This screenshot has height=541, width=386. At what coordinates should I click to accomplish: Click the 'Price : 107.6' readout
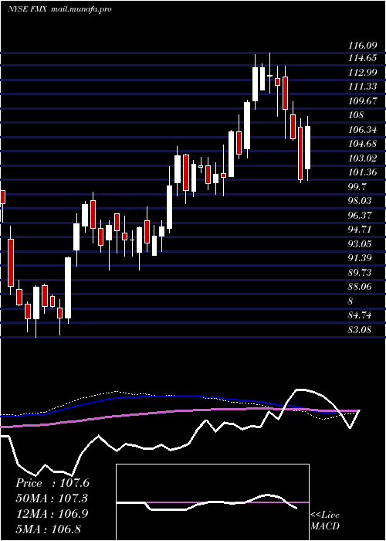pyautogui.click(x=52, y=483)
